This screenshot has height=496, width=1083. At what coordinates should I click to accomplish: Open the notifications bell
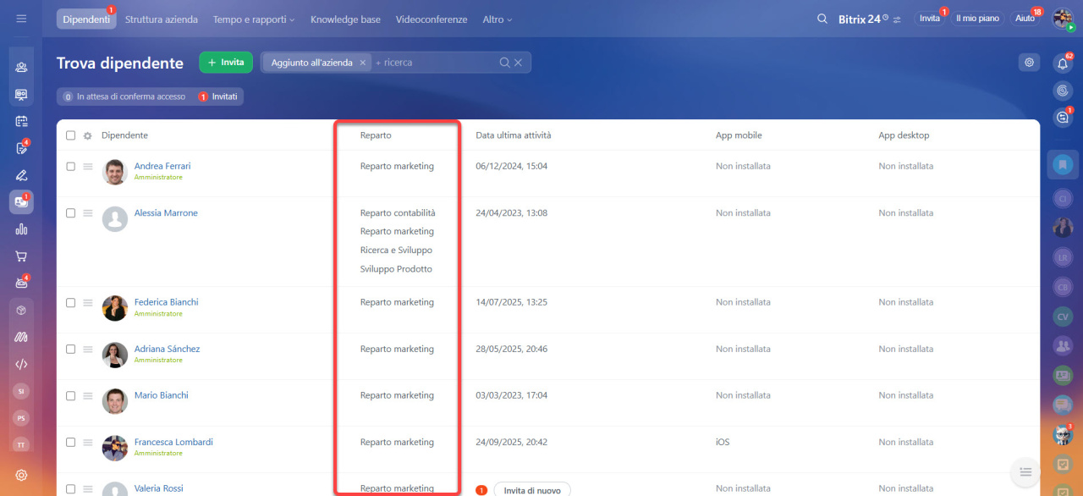click(1063, 63)
